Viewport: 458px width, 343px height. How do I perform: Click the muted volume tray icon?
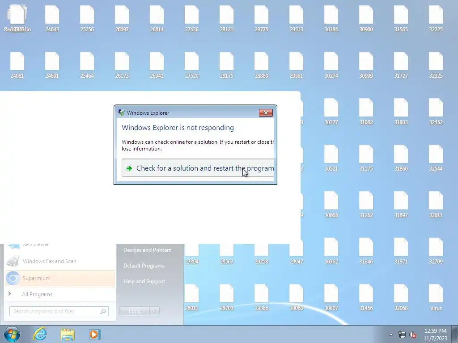(413, 335)
